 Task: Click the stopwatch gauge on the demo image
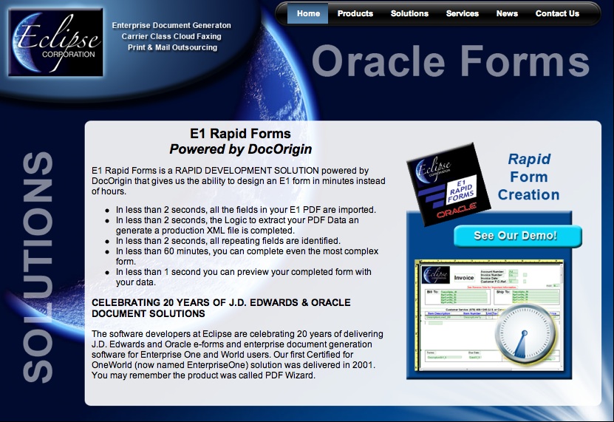pos(525,333)
